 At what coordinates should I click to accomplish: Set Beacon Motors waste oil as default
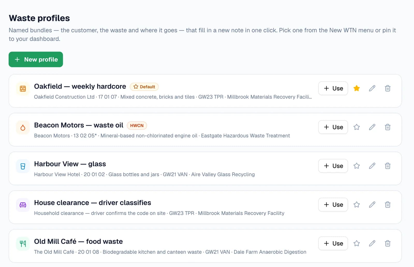click(x=357, y=127)
